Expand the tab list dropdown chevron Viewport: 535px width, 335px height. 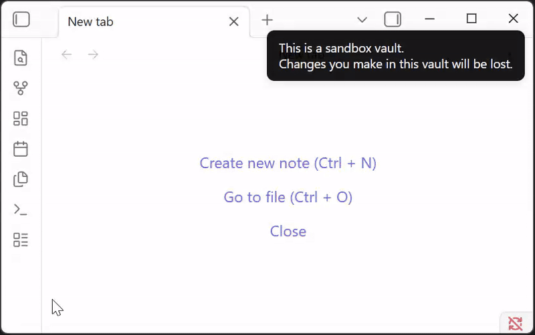click(x=362, y=20)
